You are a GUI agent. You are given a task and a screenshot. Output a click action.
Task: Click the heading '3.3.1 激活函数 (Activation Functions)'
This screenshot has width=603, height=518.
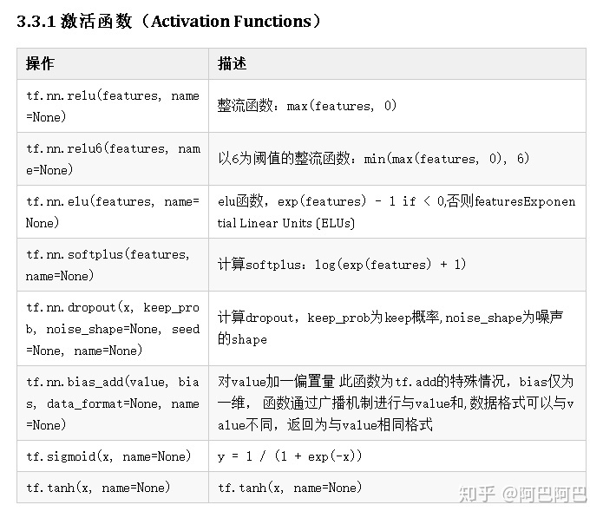(168, 22)
